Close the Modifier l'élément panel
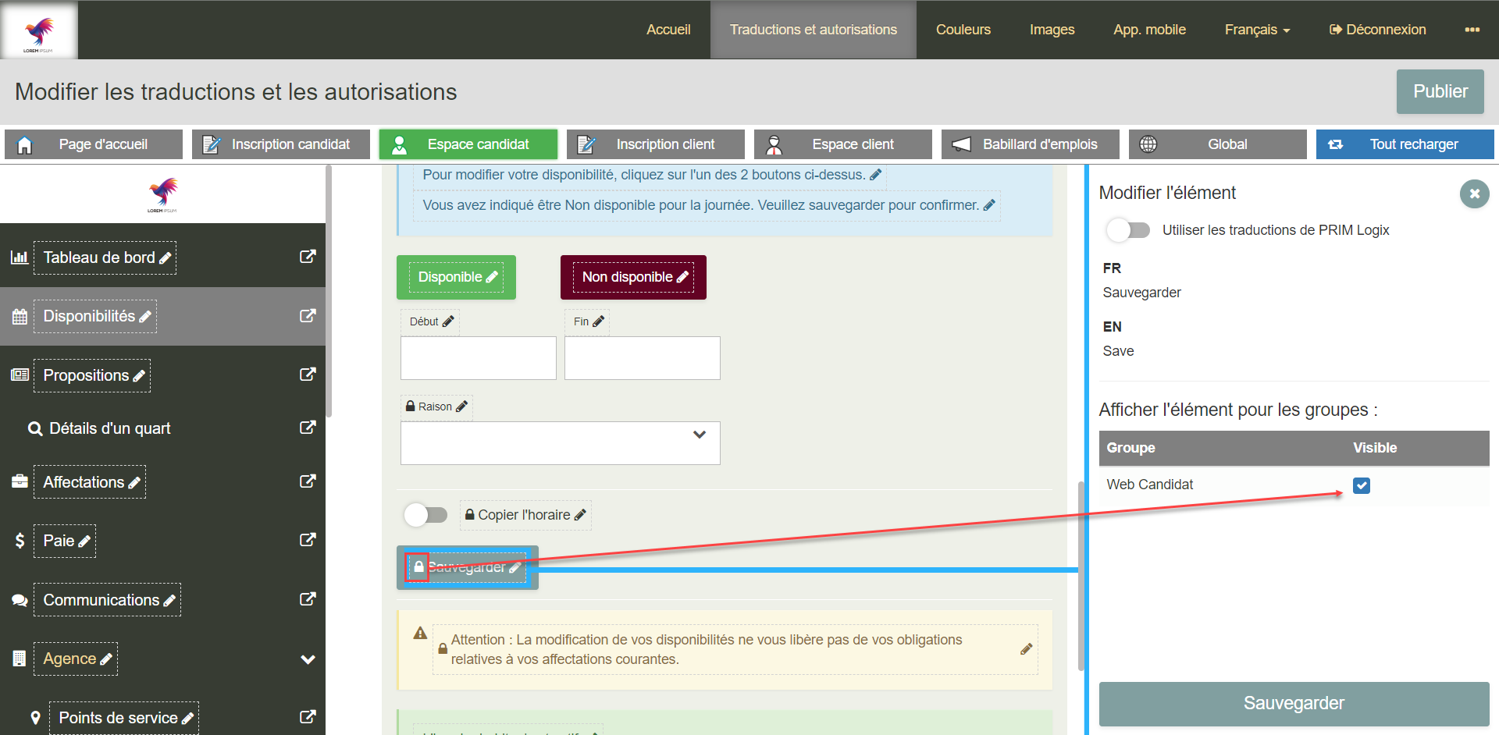This screenshot has height=735, width=1499. click(x=1474, y=194)
